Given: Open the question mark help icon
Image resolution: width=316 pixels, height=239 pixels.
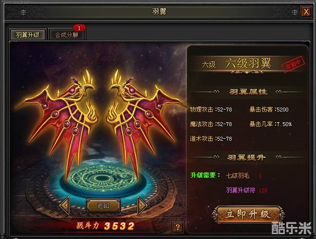Looking at the screenshot, I should point(178,227).
